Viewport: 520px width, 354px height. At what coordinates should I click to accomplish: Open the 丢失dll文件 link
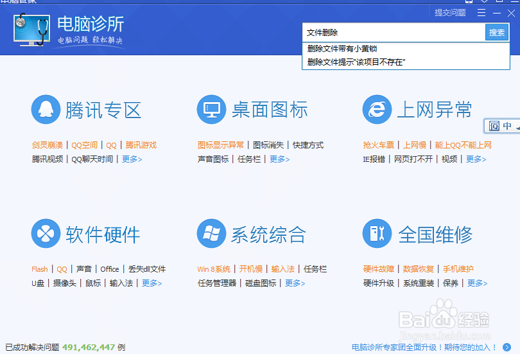click(147, 269)
